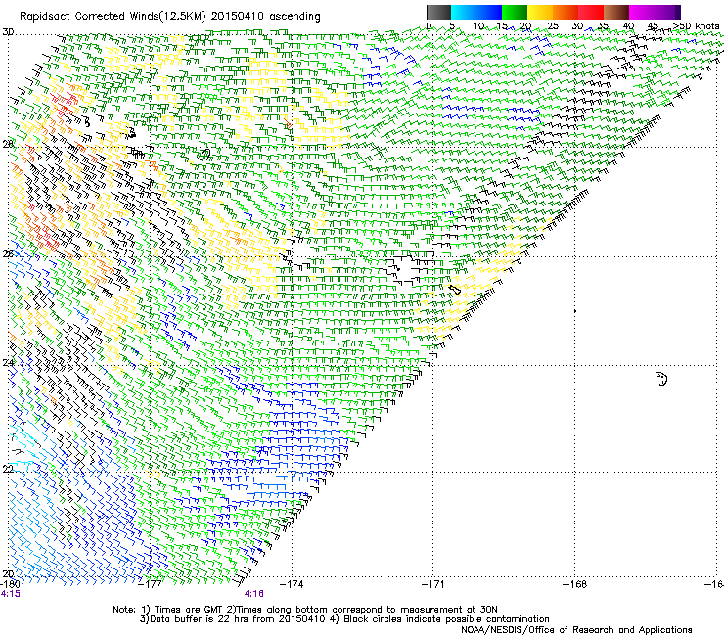
Task: Click the small island outline near 28N, -176
Action: click(204, 155)
